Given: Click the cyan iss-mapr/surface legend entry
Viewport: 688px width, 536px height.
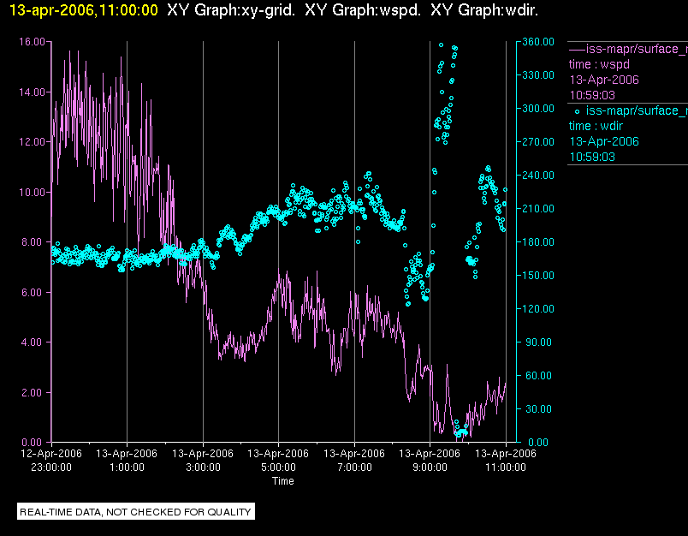Looking at the screenshot, I should click(637, 110).
